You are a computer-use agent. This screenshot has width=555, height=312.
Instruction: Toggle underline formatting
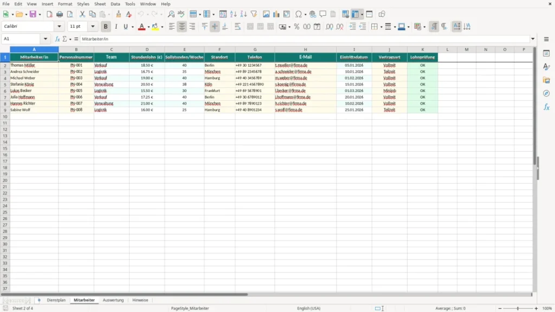tap(125, 27)
